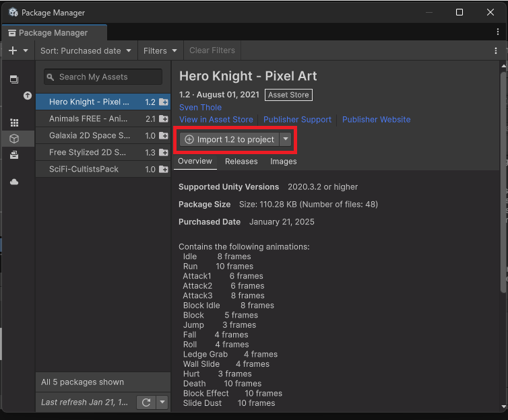Image resolution: width=508 pixels, height=420 pixels.
Task: Open Publisher Support link
Action: pyautogui.click(x=297, y=120)
